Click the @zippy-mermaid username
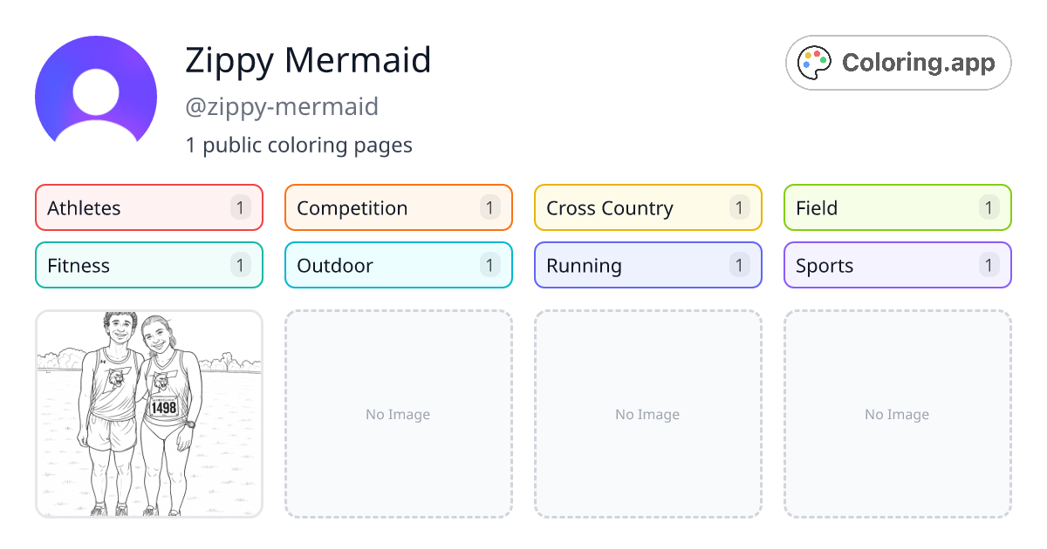 [283, 106]
